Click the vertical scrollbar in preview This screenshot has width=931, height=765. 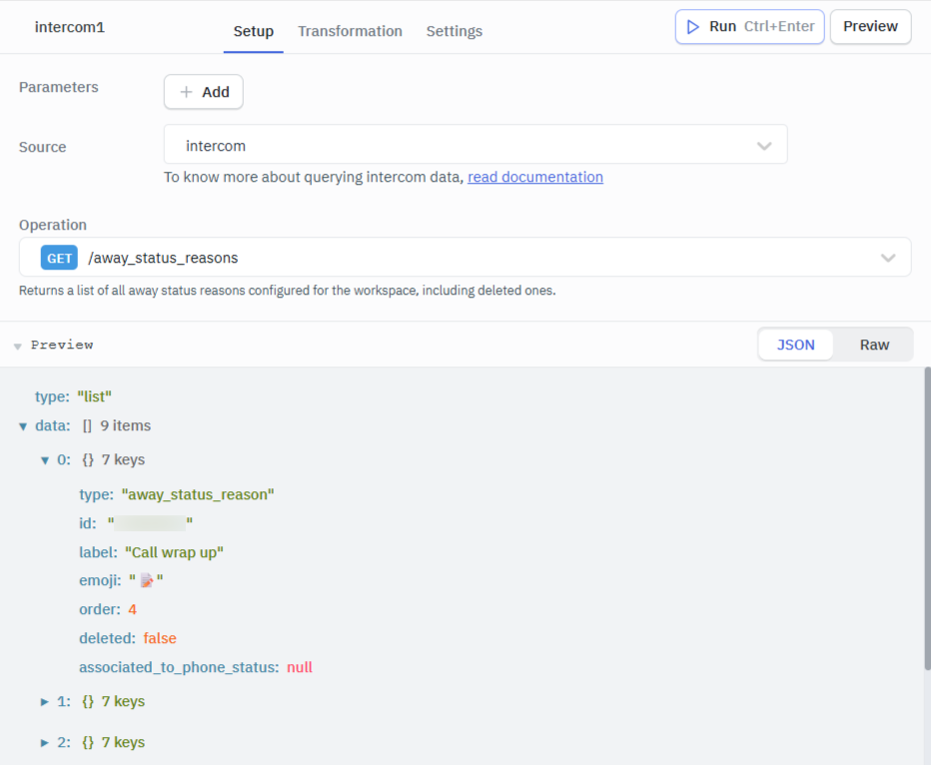(x=927, y=518)
